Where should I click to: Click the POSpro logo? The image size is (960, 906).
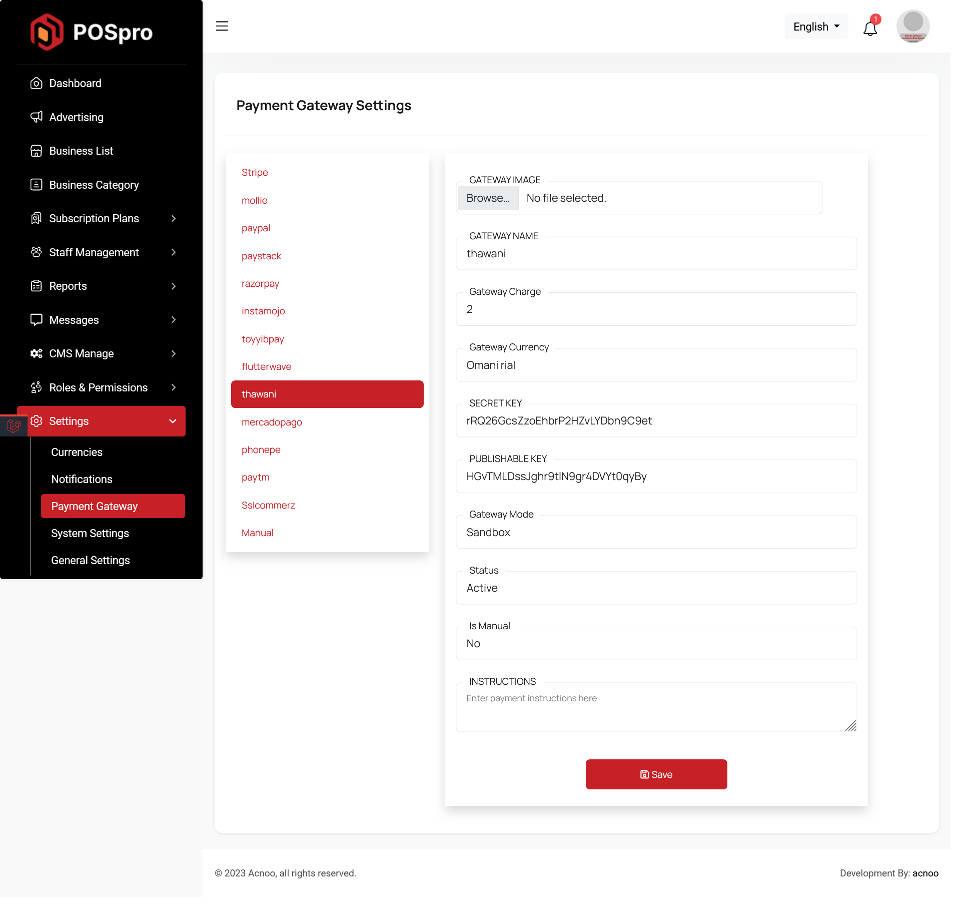click(x=92, y=32)
